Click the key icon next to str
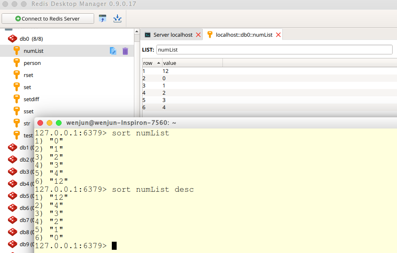This screenshot has width=397, height=253. 16,123
